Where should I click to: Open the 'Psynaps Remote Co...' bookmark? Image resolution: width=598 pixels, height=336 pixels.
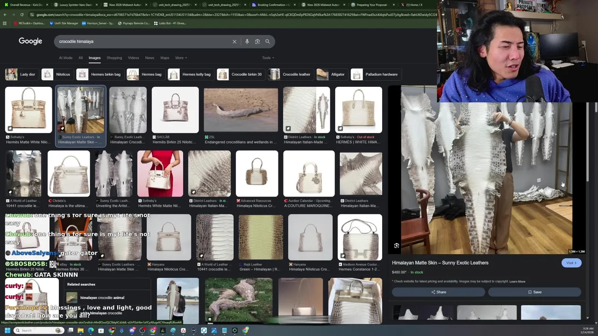tap(133, 23)
